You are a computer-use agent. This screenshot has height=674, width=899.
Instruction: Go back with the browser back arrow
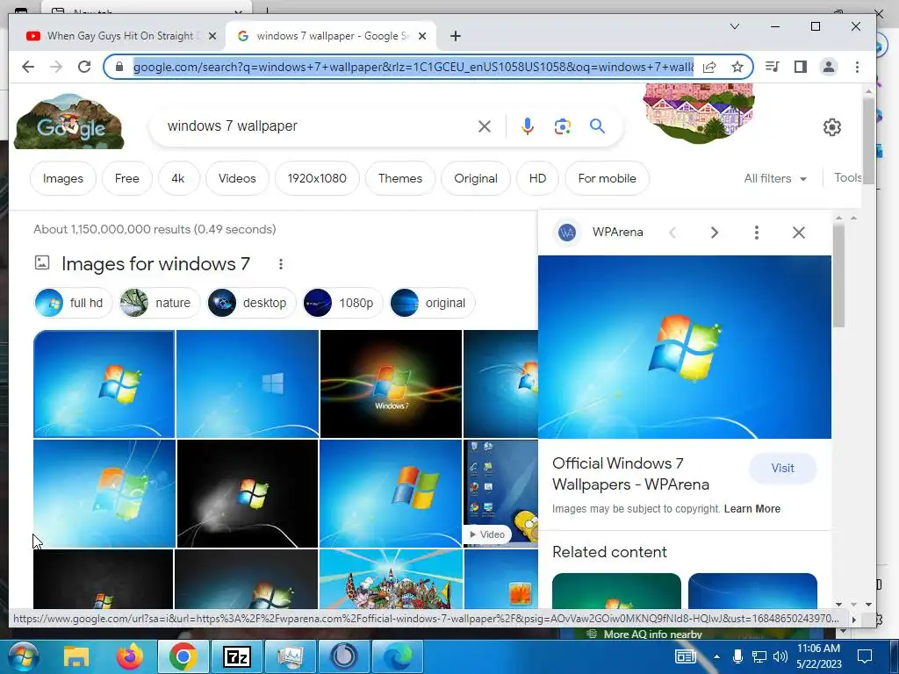click(27, 67)
